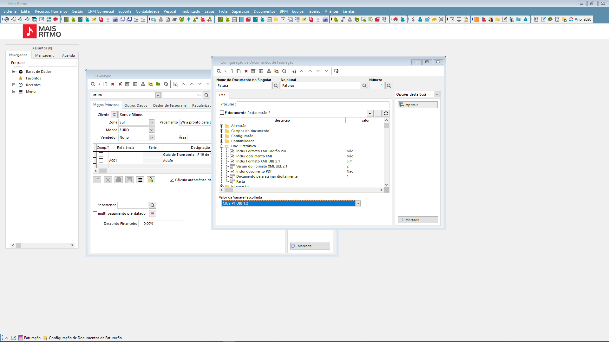Expand the Configuração tree folder

tap(222, 136)
